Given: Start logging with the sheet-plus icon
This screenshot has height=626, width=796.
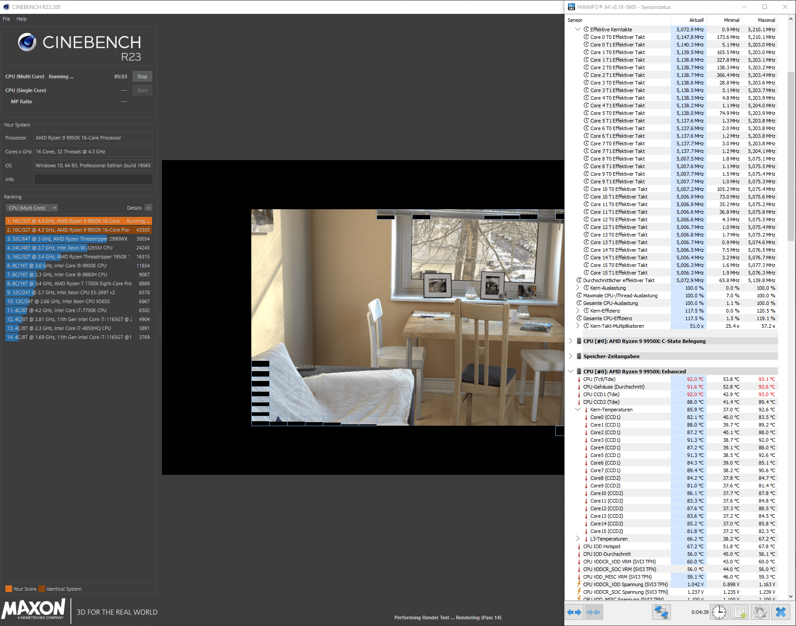Looking at the screenshot, I should point(740,612).
